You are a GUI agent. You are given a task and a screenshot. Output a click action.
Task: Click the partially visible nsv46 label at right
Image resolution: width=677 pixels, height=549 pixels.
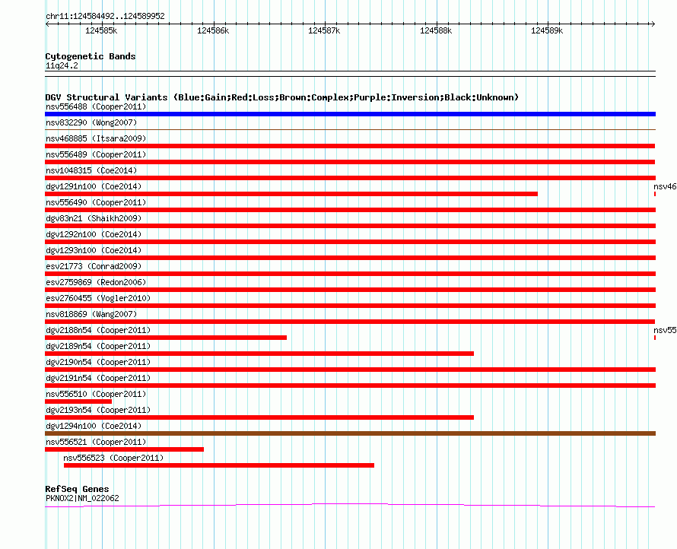click(665, 186)
